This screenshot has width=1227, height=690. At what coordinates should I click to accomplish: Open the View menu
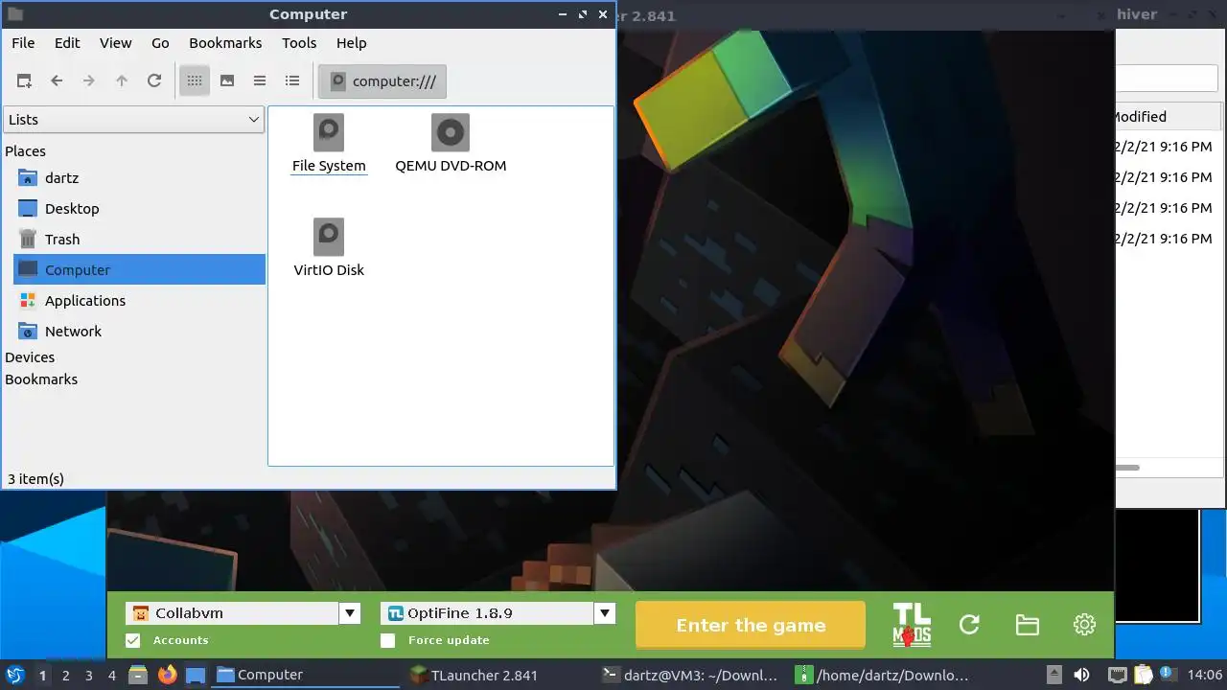[x=115, y=43]
